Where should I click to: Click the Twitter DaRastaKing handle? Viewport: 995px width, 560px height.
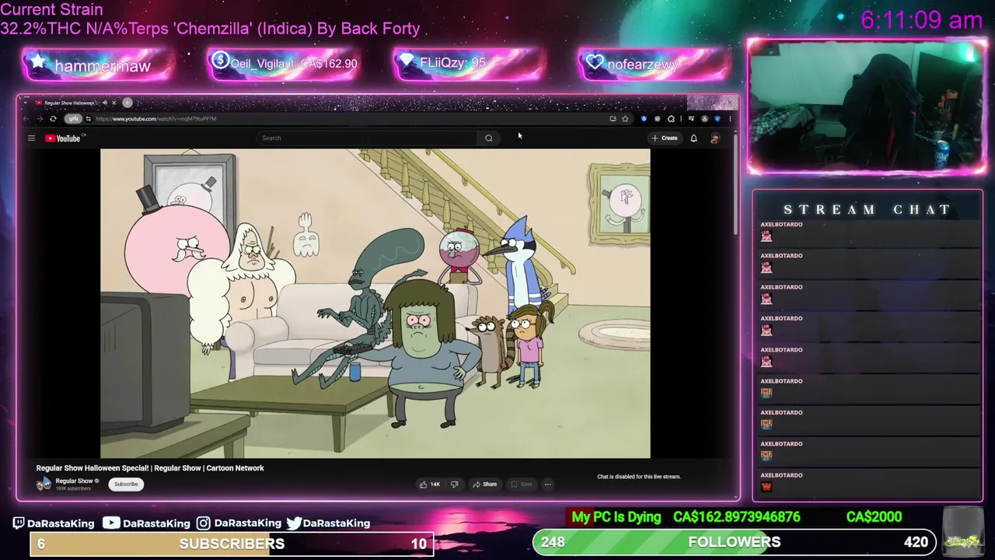point(337,523)
